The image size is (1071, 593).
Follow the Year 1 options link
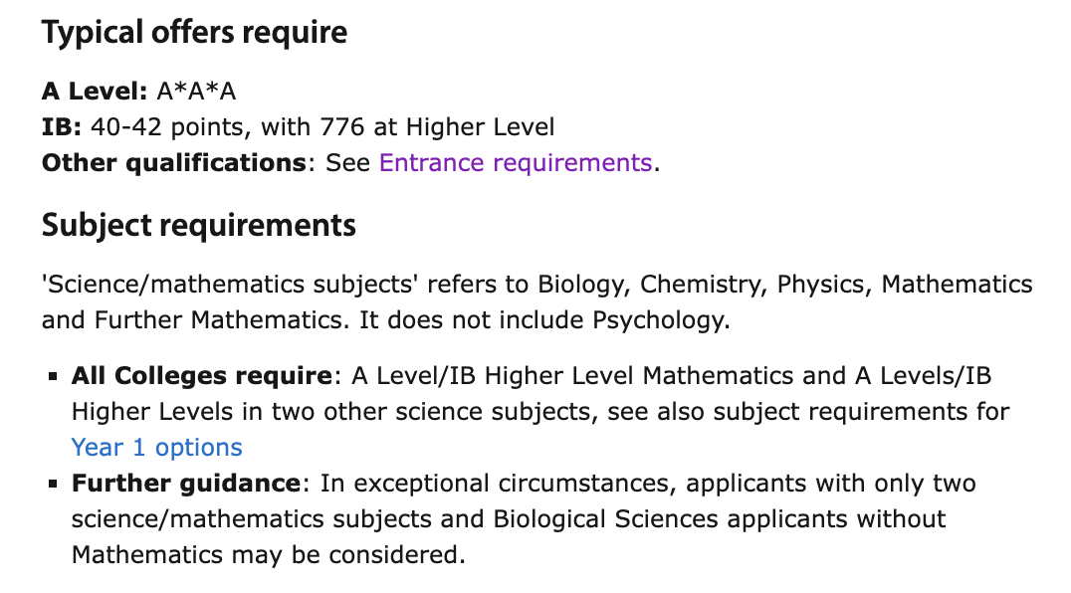tap(156, 447)
